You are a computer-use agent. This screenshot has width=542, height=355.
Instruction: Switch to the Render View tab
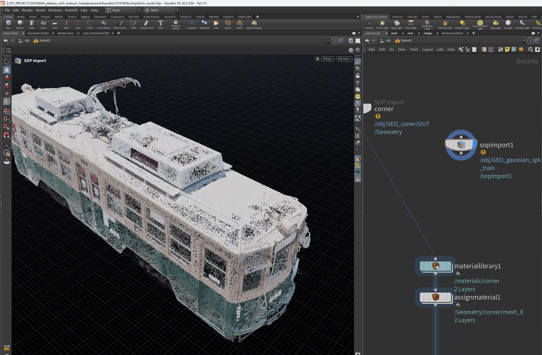coord(65,33)
